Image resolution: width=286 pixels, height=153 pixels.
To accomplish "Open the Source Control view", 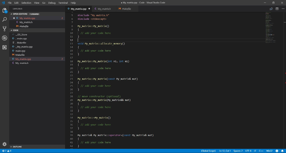I will [4, 28].
